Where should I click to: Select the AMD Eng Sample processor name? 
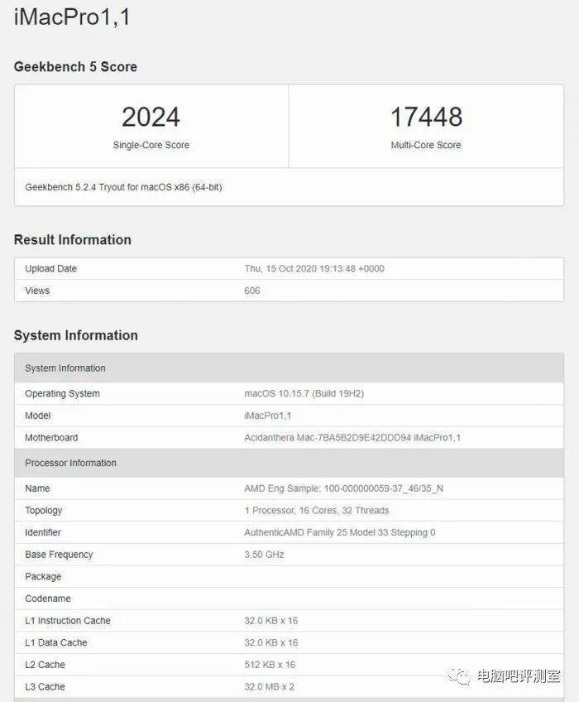tap(343, 488)
